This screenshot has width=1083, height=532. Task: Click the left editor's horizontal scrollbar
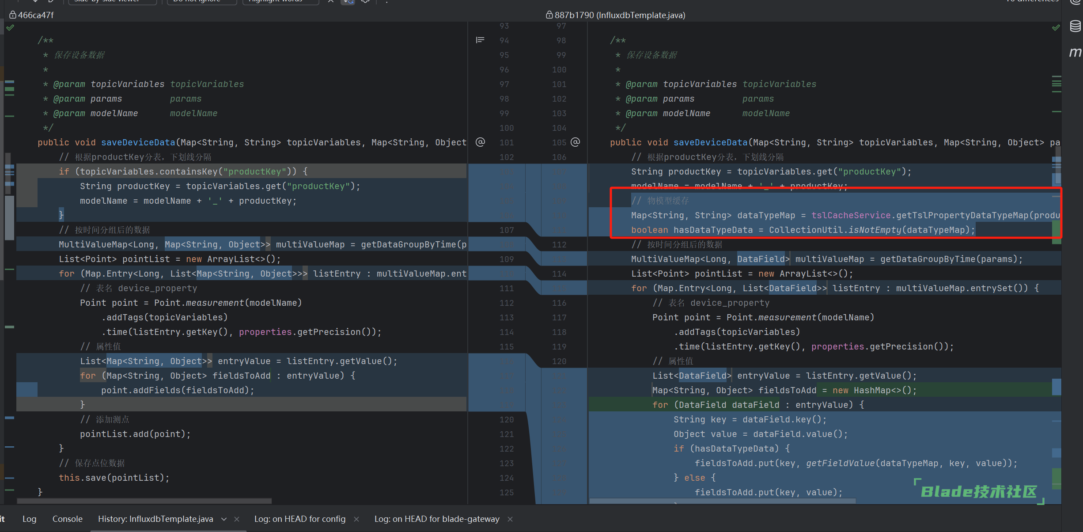[144, 501]
